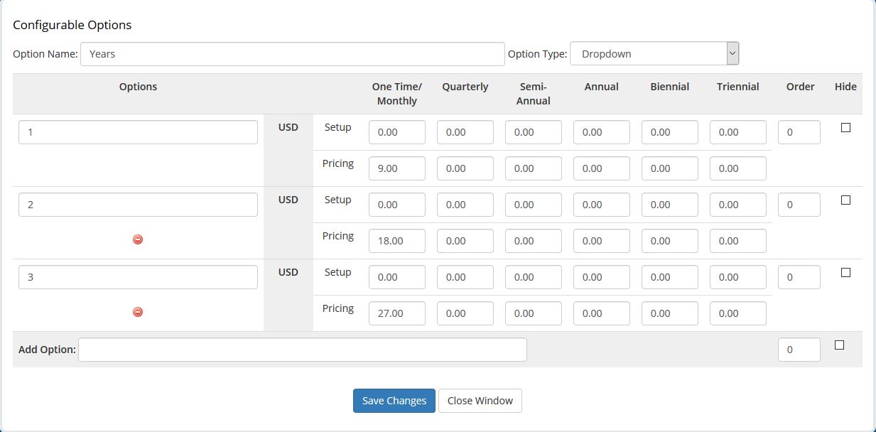Edit the option name field containing 1

pyautogui.click(x=138, y=132)
